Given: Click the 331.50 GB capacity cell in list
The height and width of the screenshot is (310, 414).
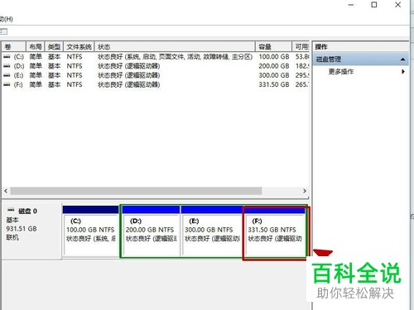Looking at the screenshot, I should point(274,84).
